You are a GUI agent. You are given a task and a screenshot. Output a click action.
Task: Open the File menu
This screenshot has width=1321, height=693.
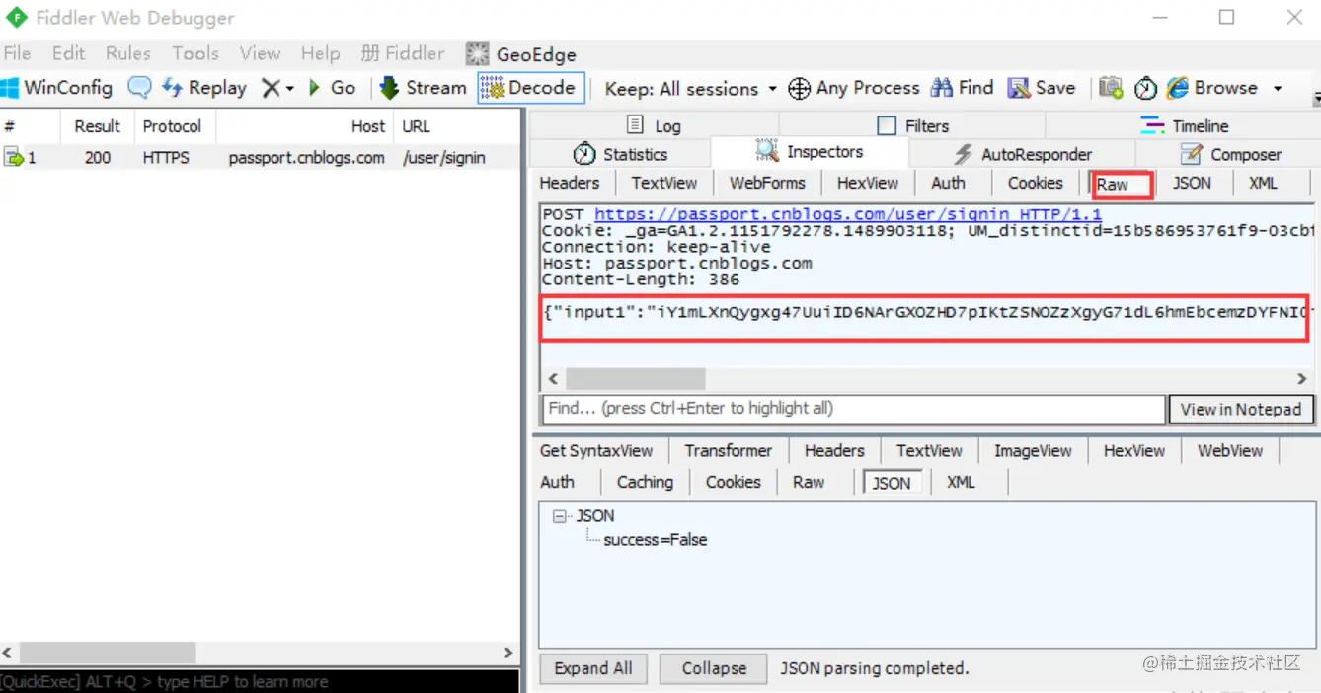[x=17, y=53]
